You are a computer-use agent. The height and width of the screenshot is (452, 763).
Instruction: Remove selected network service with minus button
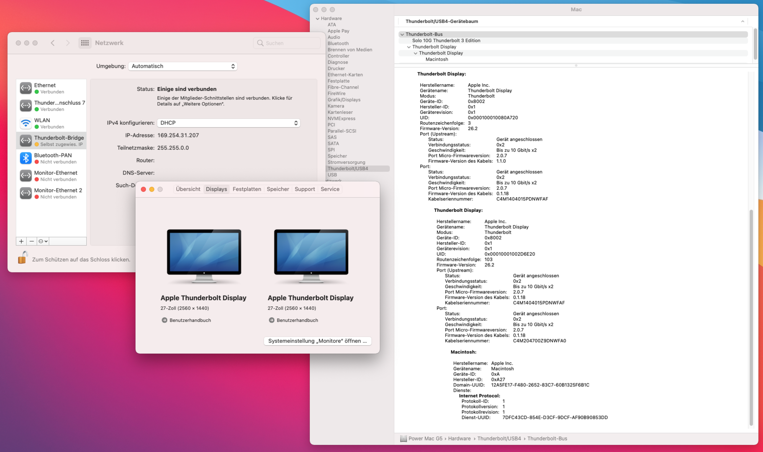pos(32,241)
